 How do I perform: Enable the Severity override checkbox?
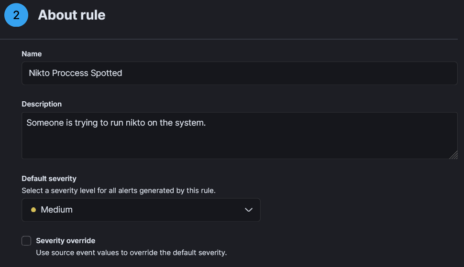26,241
